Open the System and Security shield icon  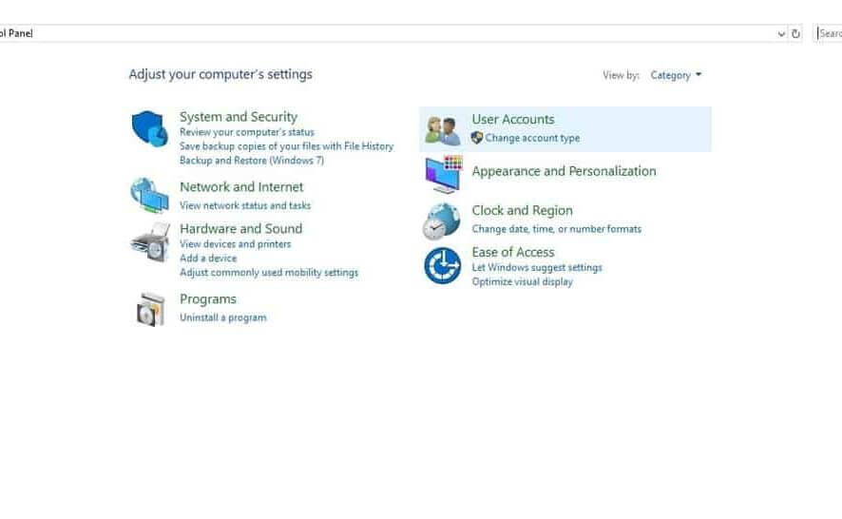pyautogui.click(x=150, y=129)
